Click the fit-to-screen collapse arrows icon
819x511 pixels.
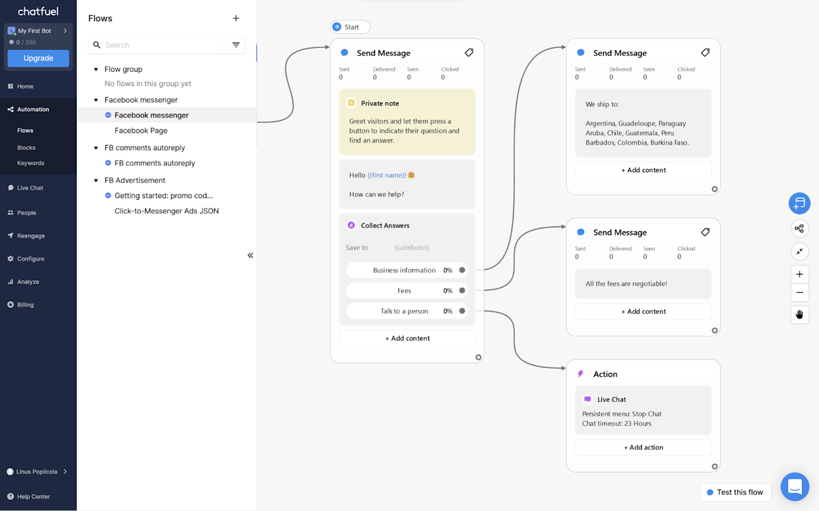pyautogui.click(x=800, y=251)
